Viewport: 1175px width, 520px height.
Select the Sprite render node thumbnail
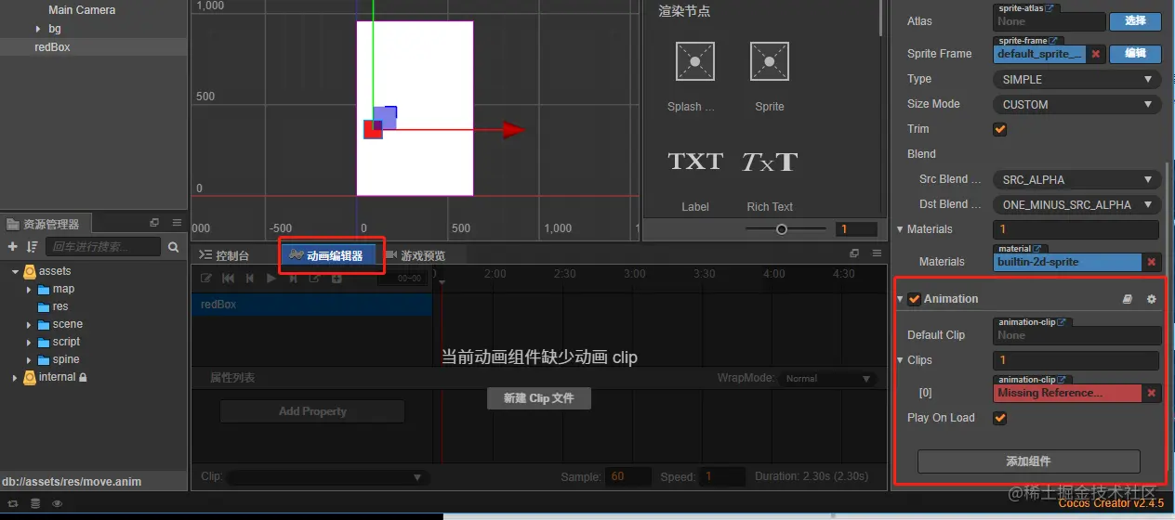click(769, 61)
